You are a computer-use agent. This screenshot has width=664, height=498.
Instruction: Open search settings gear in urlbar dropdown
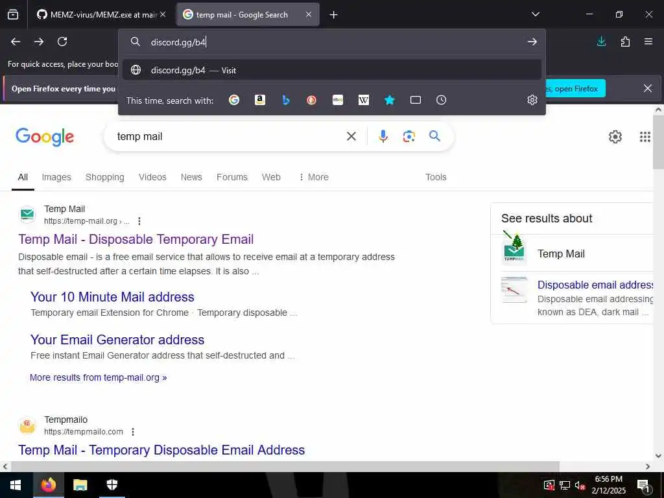point(532,100)
